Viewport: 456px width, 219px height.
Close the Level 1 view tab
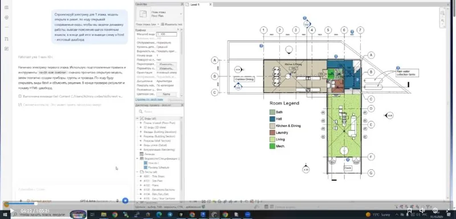click(210, 5)
